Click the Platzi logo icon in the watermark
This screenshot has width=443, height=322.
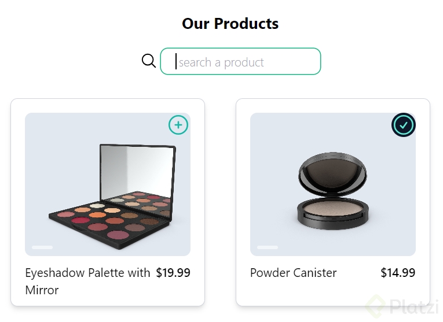click(376, 305)
